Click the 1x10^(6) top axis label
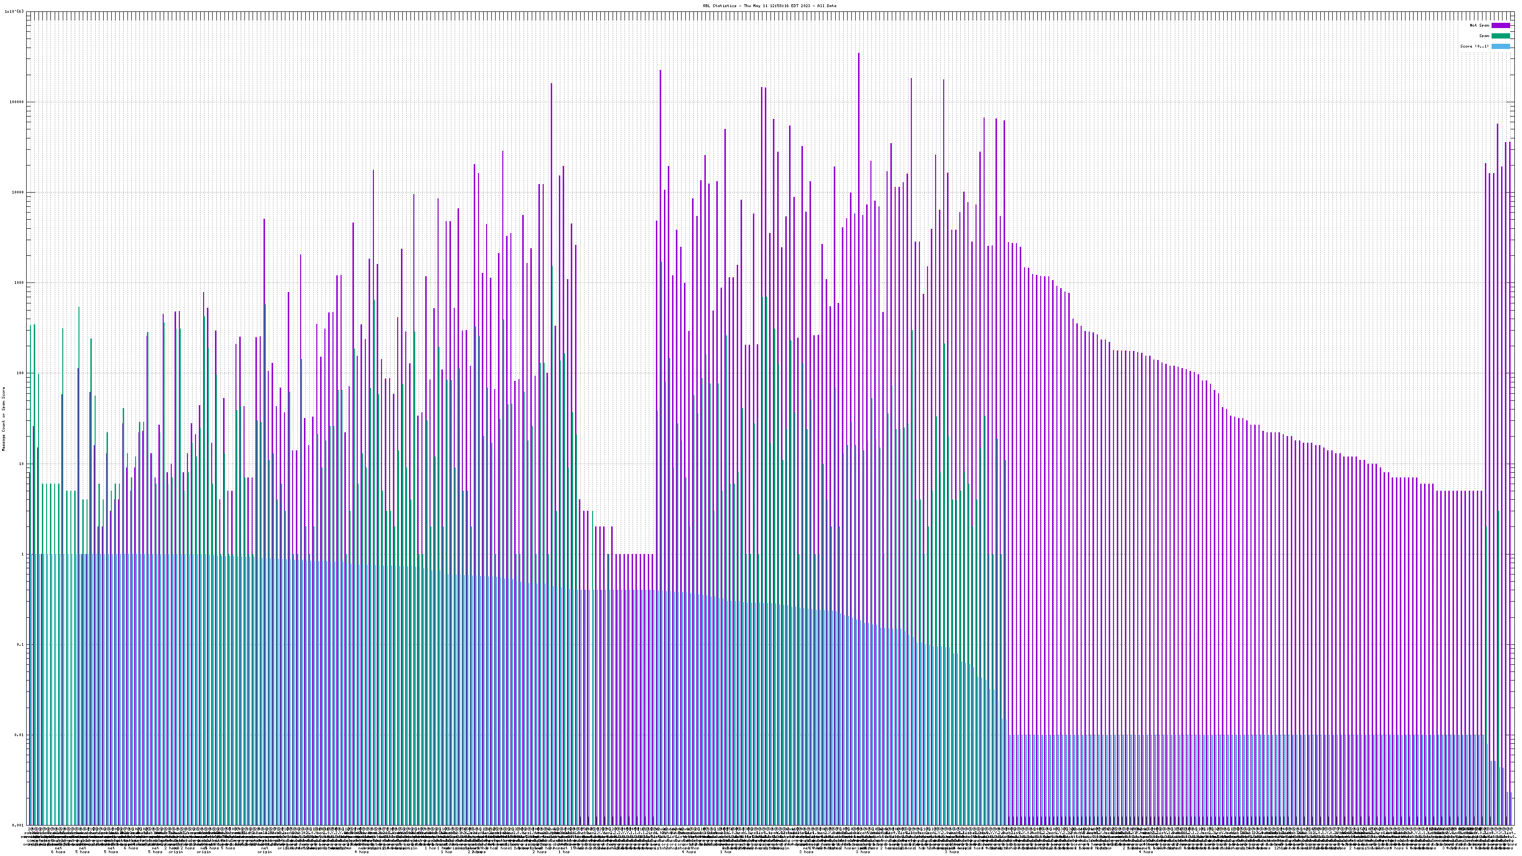The width and height of the screenshot is (1522, 856). pyautogui.click(x=14, y=11)
